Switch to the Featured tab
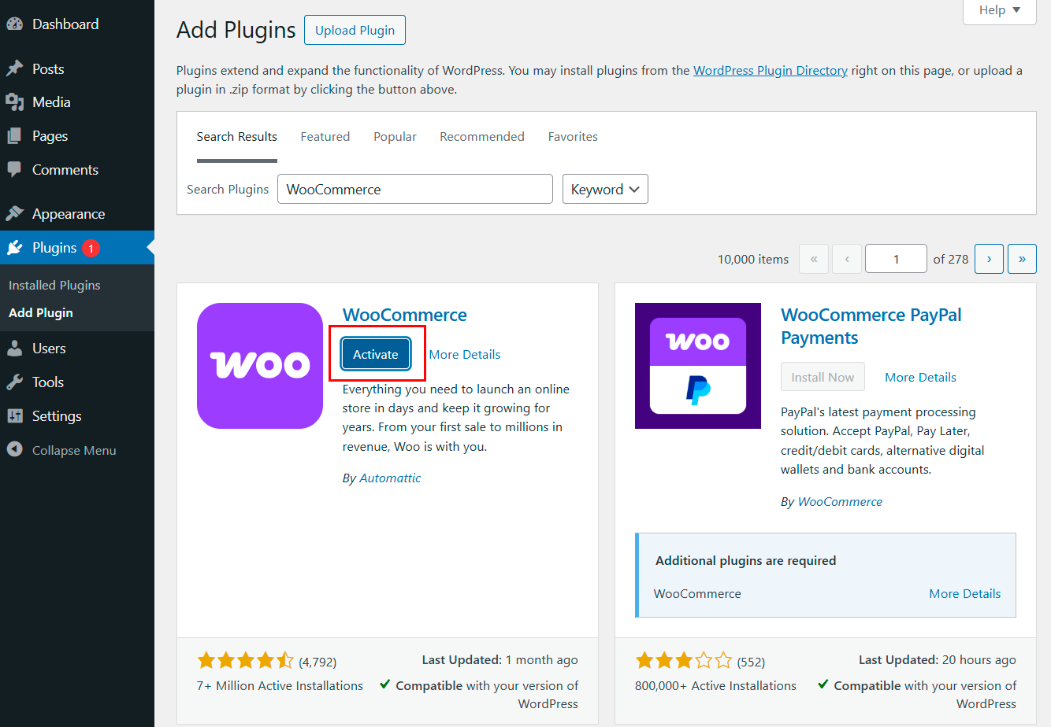Viewport: 1051px width, 727px height. point(325,137)
